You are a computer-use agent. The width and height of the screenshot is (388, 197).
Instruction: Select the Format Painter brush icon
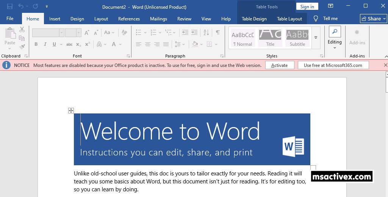pos(22,47)
